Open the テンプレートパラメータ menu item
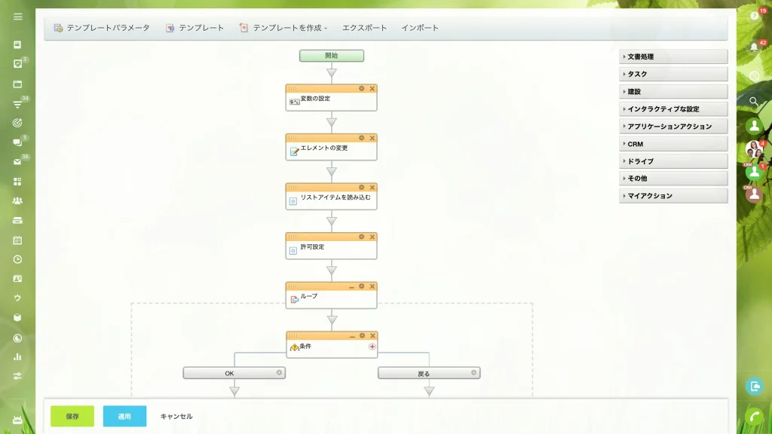Image resolution: width=772 pixels, height=434 pixels. (102, 28)
